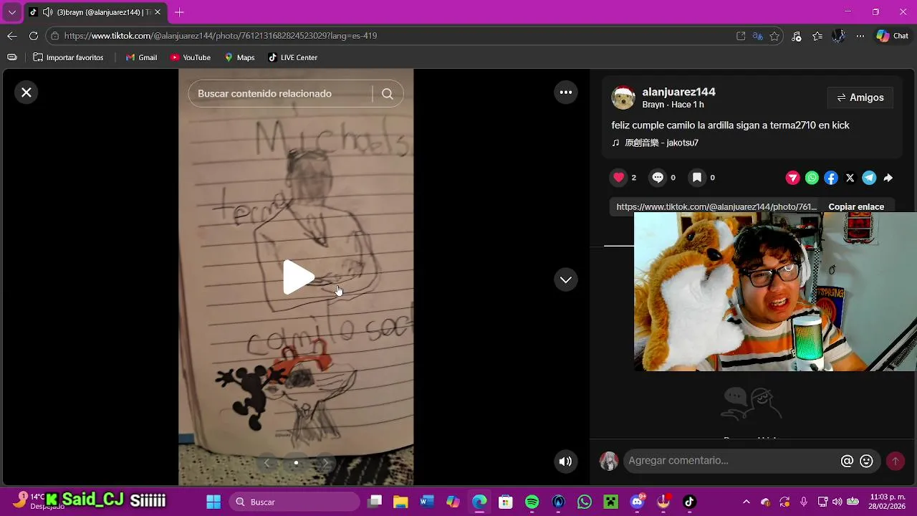Show the next photo in the carousel
Screen dimensions: 917x516
325,463
